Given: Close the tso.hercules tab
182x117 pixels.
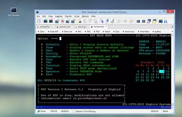Looking at the screenshot, I should pyautogui.click(x=106, y=26).
